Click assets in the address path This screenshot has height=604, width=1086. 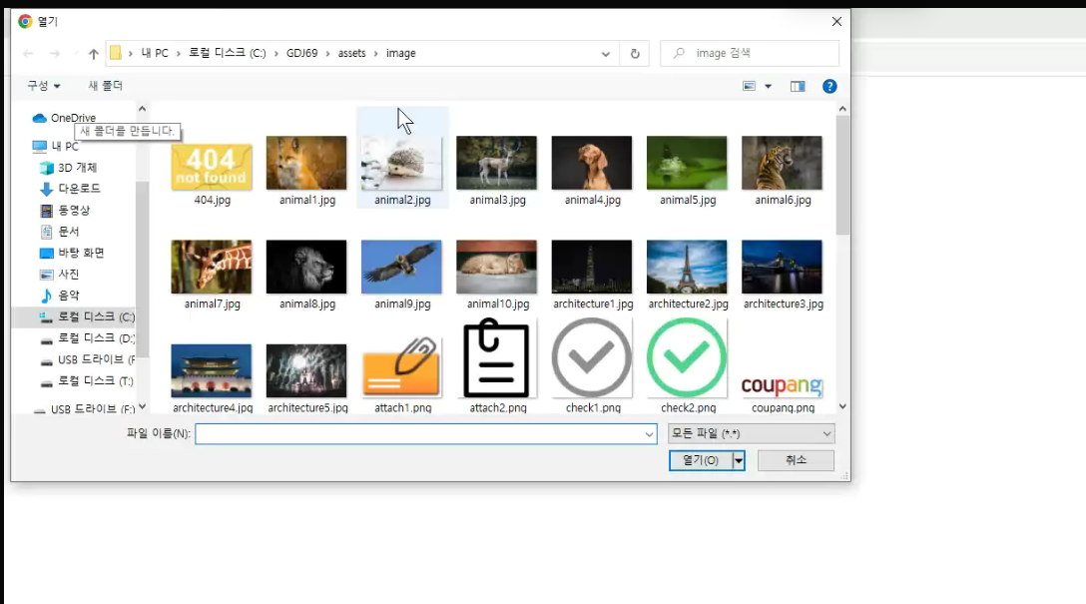(x=351, y=53)
